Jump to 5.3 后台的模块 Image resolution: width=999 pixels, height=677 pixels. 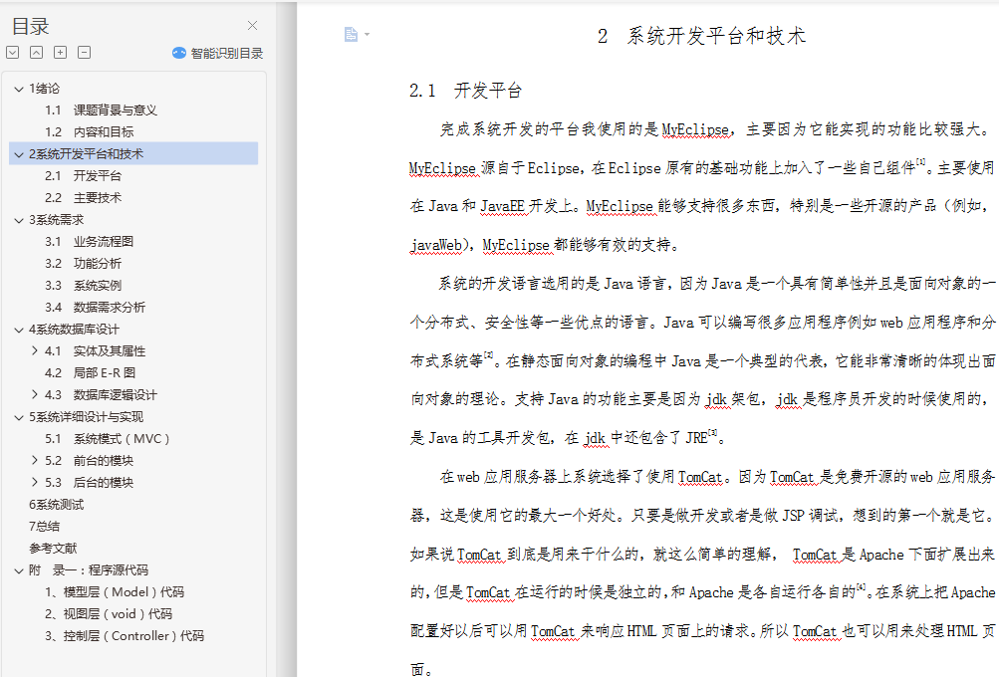point(90,482)
